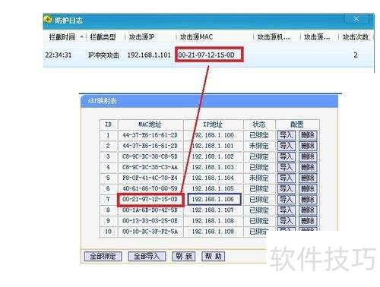The height and width of the screenshot is (287, 380).
Task: Click 导入 for 192.168.1.108 row
Action: tap(287, 221)
